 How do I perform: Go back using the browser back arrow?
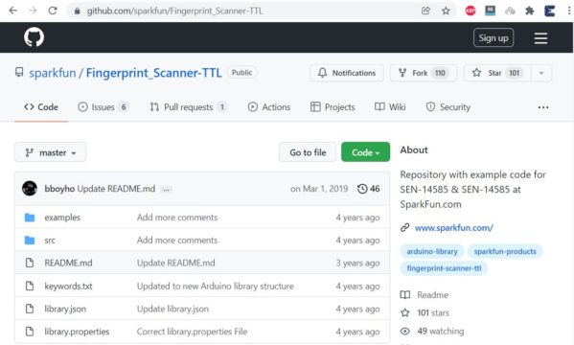pos(12,11)
